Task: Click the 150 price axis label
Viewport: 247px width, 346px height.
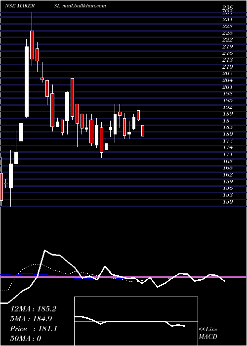Action: click(228, 202)
